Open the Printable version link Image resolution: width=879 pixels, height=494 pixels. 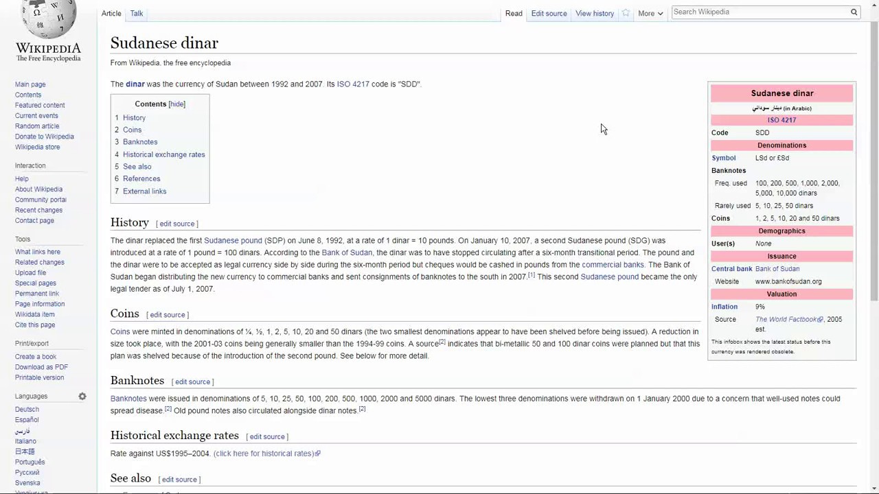[x=39, y=377]
